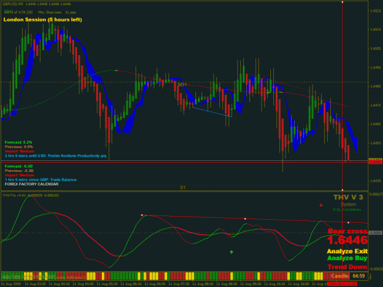Click the 'Previous: 0.8%' text
The width and height of the screenshot is (383, 287).
[19, 147]
